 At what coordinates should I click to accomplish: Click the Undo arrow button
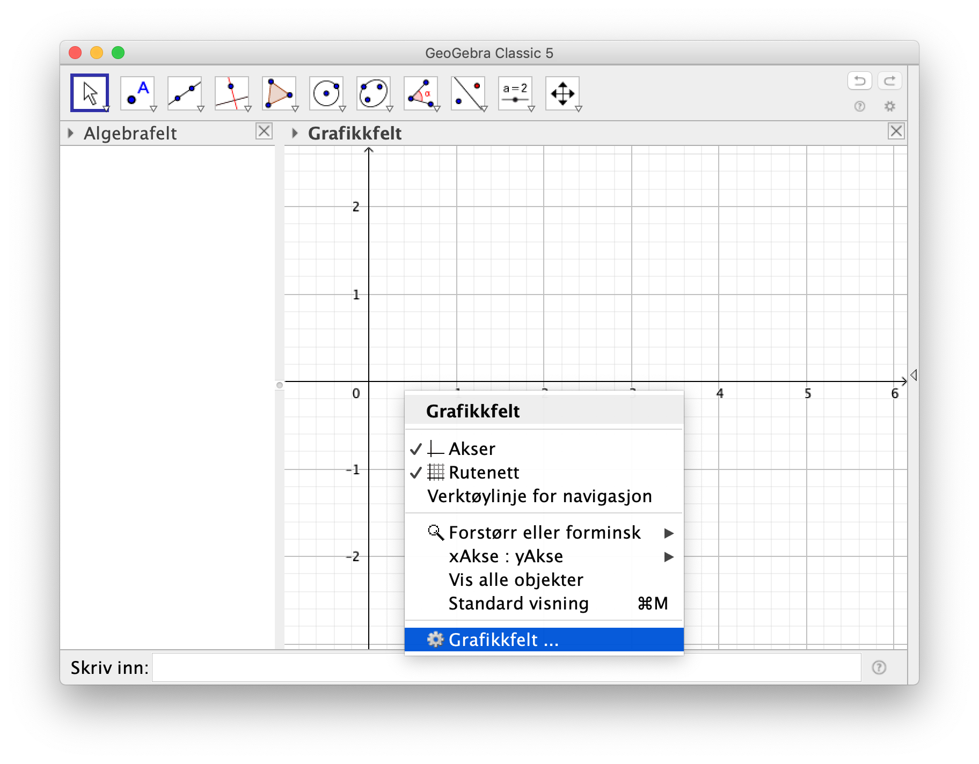click(x=860, y=81)
